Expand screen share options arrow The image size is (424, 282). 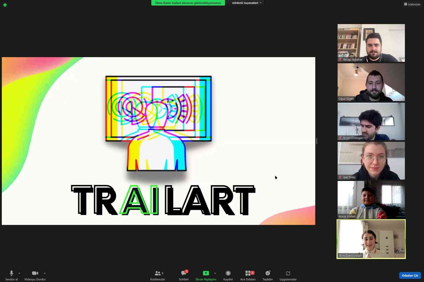pos(215,273)
